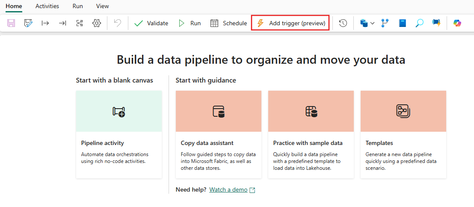Choose Practice with sample data card
474x207 pixels.
tap(311, 134)
